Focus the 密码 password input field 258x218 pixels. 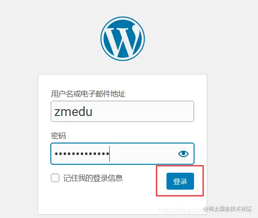tap(122, 154)
